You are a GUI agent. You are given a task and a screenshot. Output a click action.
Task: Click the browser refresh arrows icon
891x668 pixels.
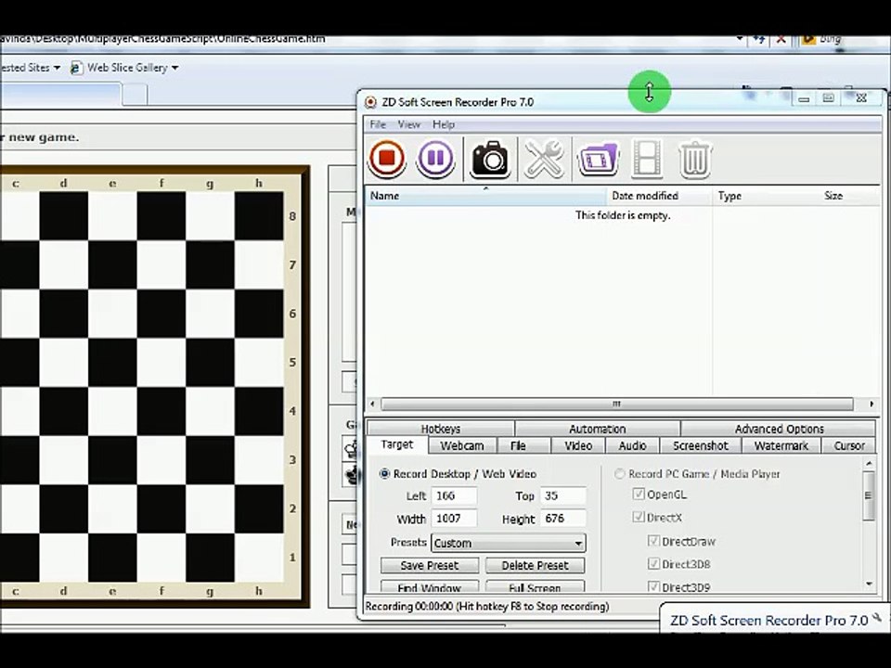point(758,39)
